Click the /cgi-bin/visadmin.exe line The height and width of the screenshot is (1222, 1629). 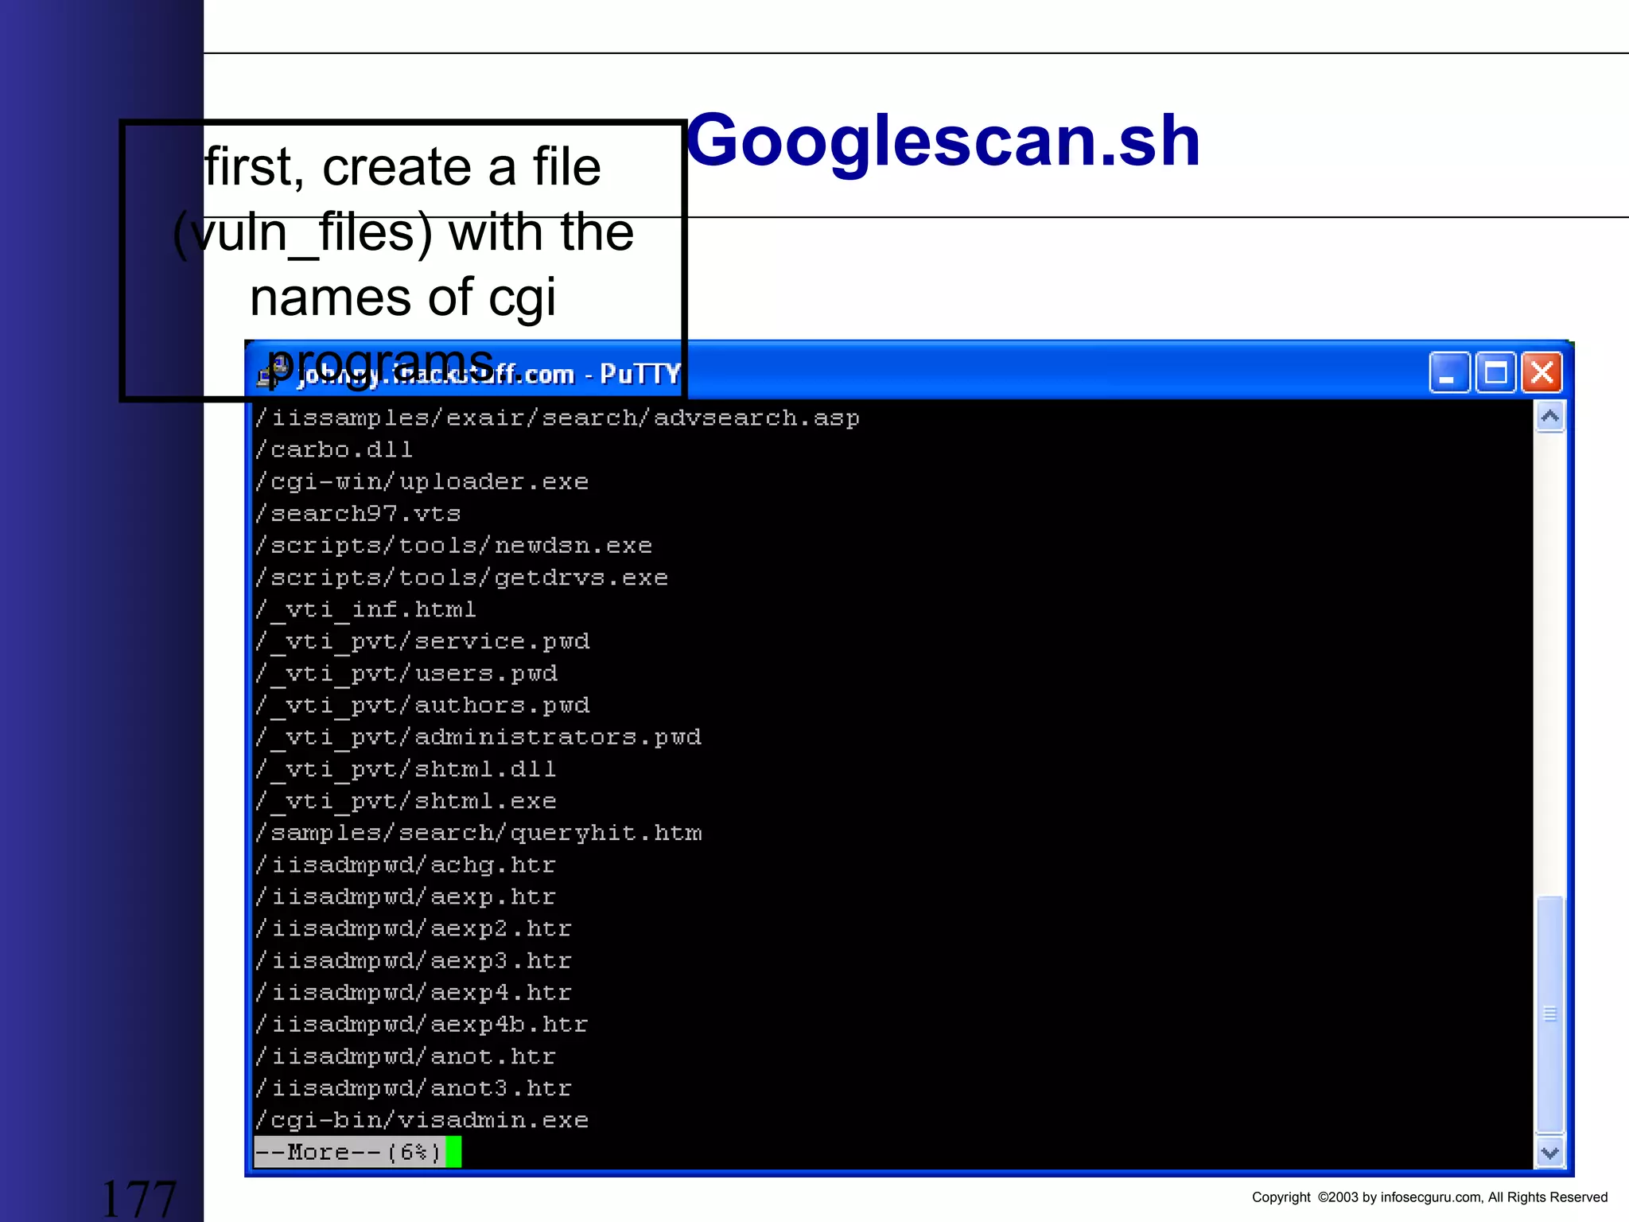coord(422,1120)
